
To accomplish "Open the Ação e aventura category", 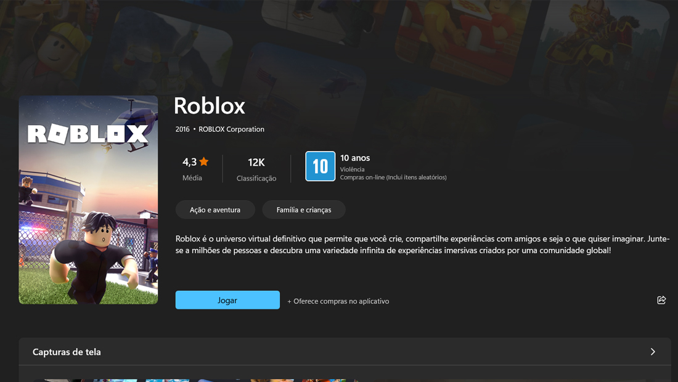I will click(x=215, y=209).
